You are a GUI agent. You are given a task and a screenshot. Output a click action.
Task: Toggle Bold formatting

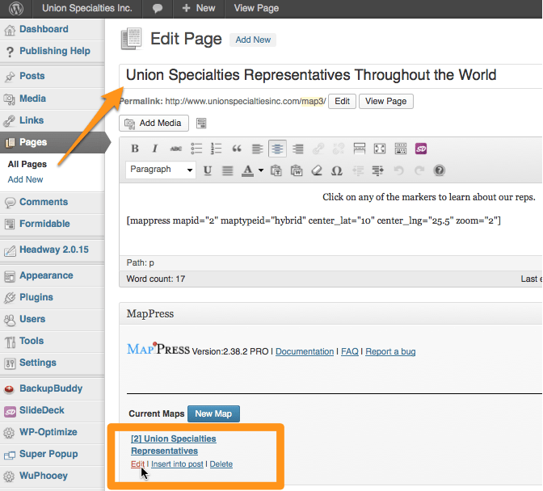135,149
